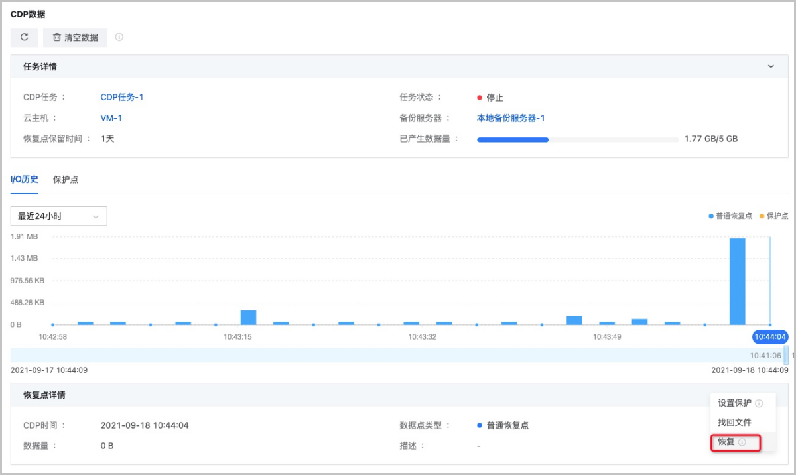The width and height of the screenshot is (796, 475).
Task: Click the 10:44:04 timeline marker
Action: [770, 337]
